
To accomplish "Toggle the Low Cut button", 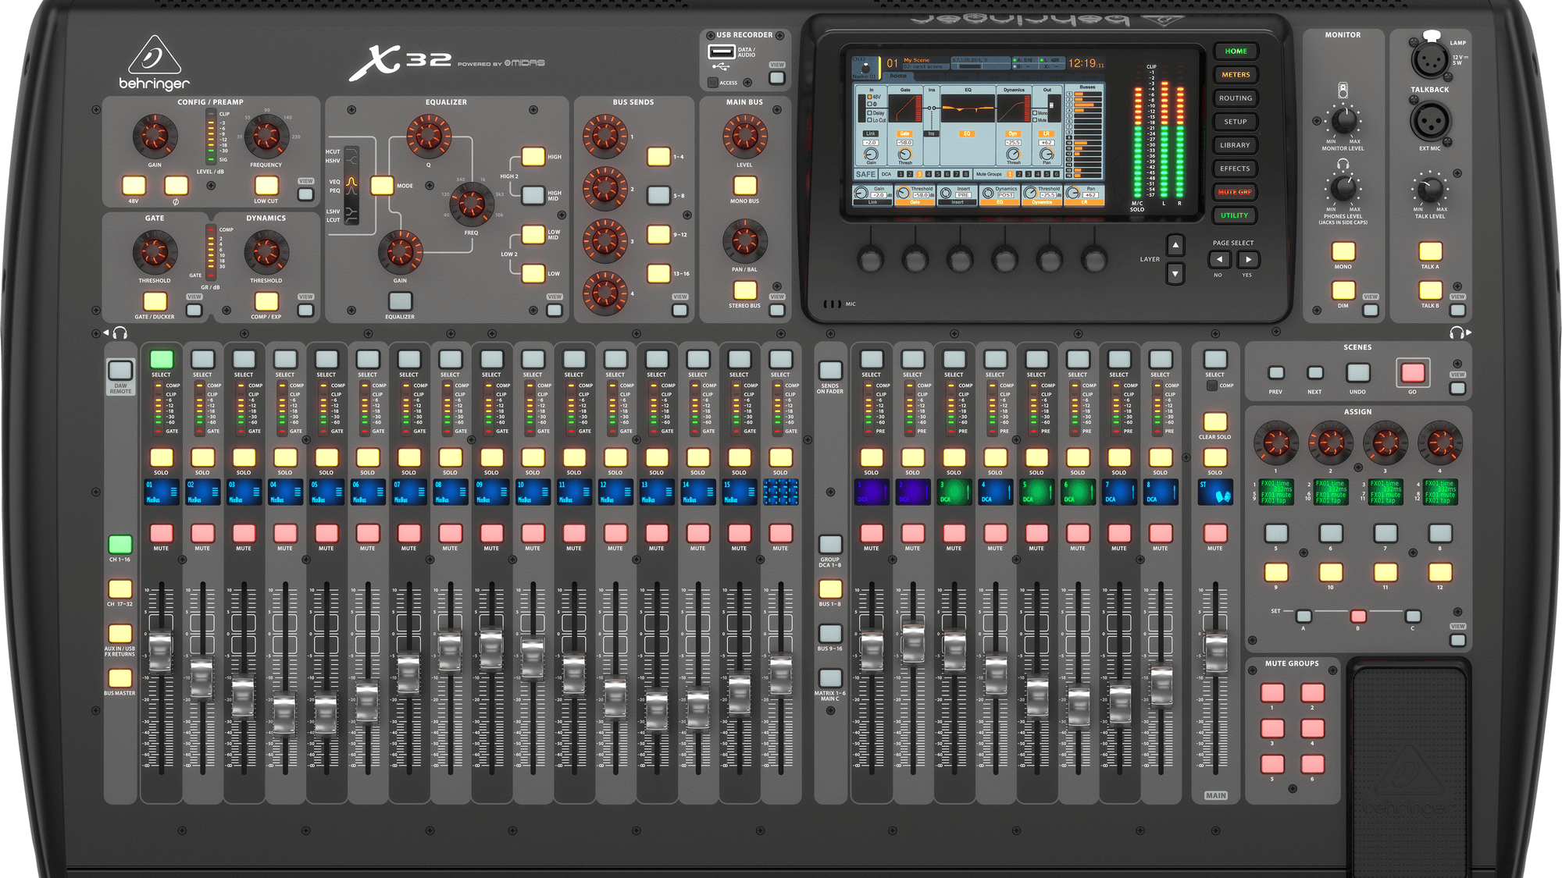I will [266, 186].
